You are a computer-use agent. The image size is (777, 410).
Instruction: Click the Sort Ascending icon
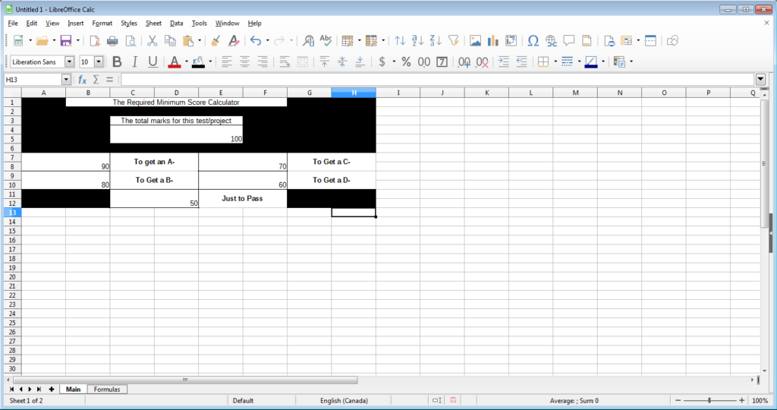point(417,40)
